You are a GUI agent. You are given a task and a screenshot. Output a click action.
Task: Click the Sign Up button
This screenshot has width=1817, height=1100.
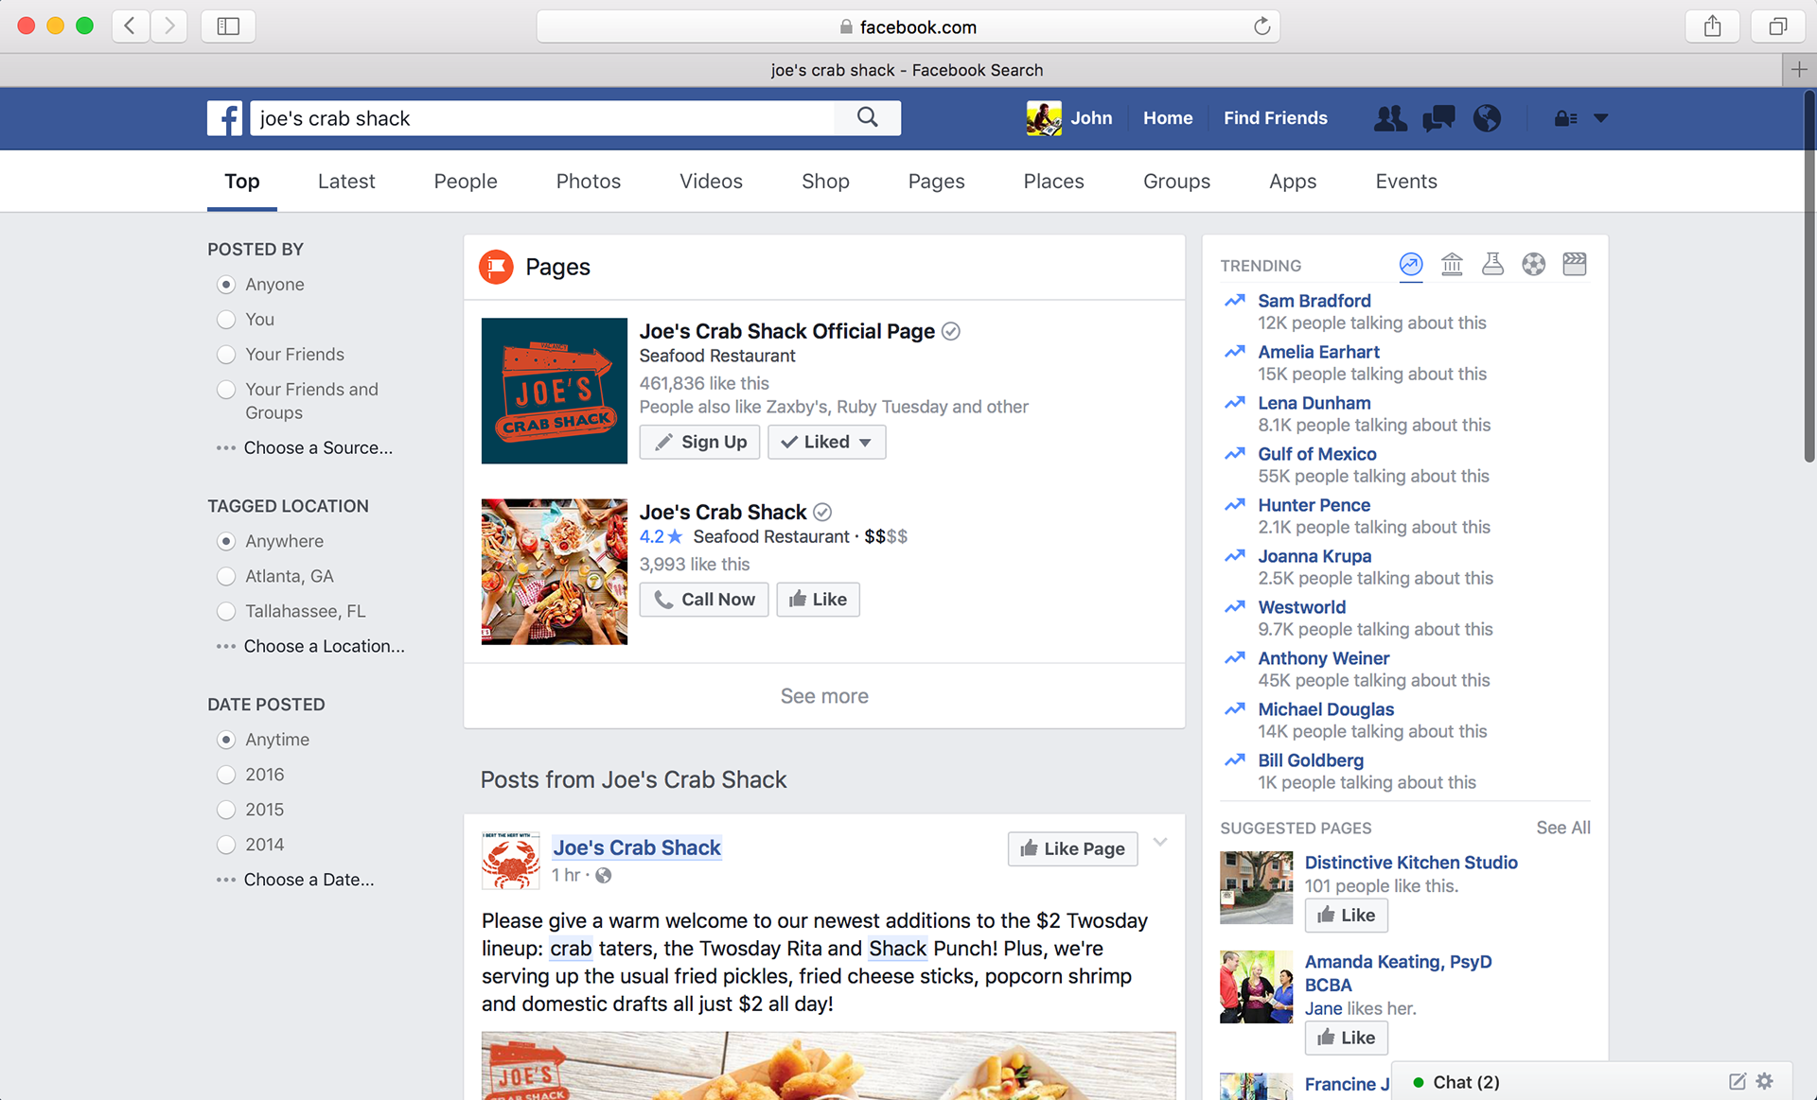click(x=699, y=442)
